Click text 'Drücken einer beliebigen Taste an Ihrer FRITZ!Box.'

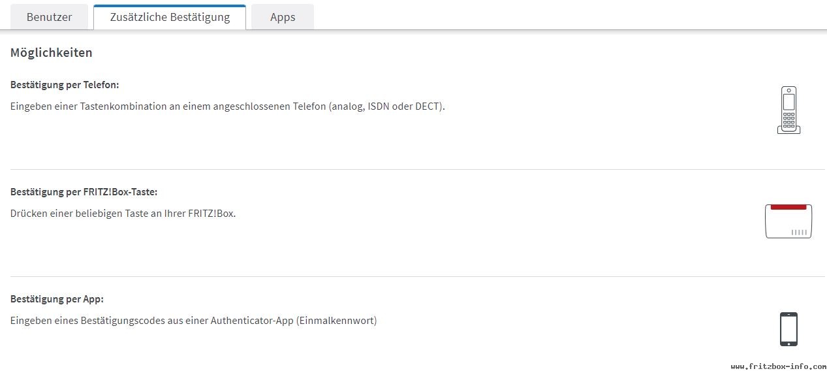[123, 214]
